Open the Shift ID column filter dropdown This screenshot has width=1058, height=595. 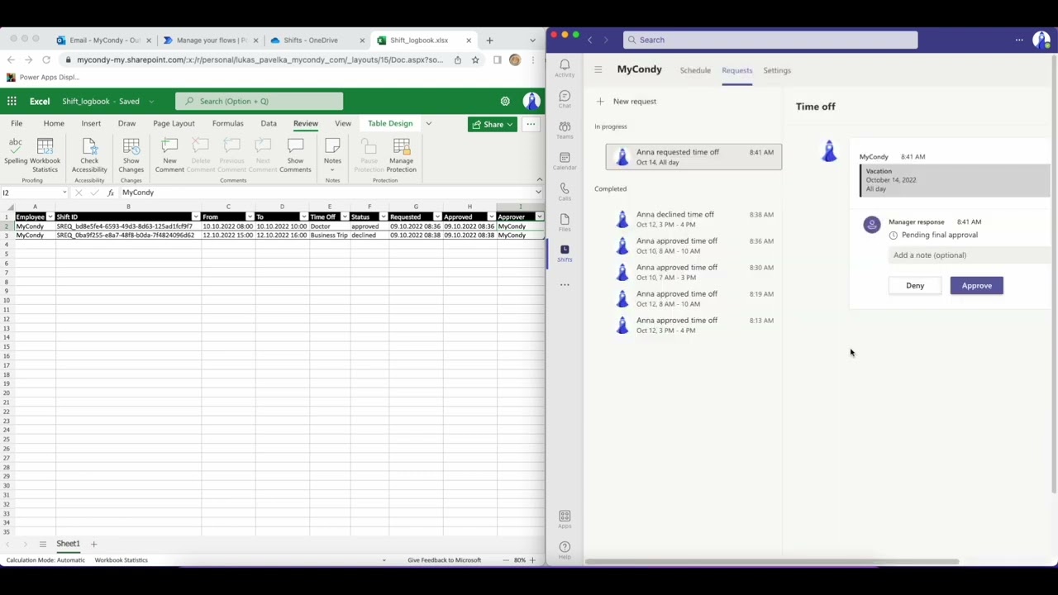(x=195, y=217)
